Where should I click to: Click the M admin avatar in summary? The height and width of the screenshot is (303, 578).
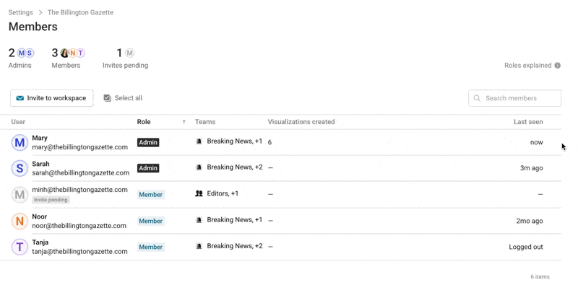pyautogui.click(x=22, y=53)
